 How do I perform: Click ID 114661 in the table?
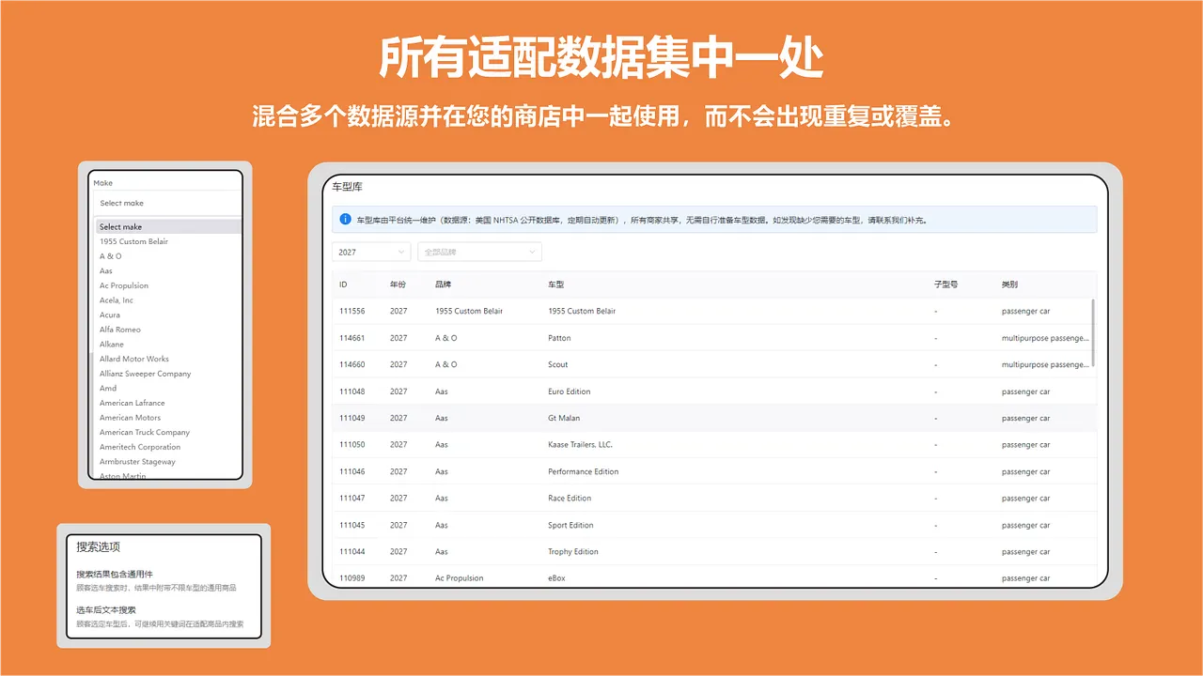click(352, 338)
